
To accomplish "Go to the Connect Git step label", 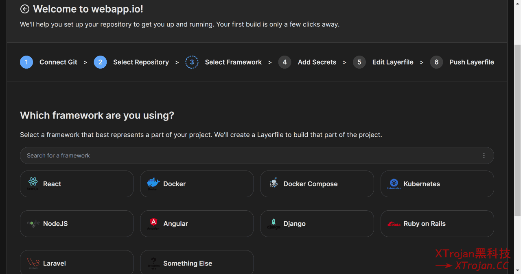I will (58, 62).
